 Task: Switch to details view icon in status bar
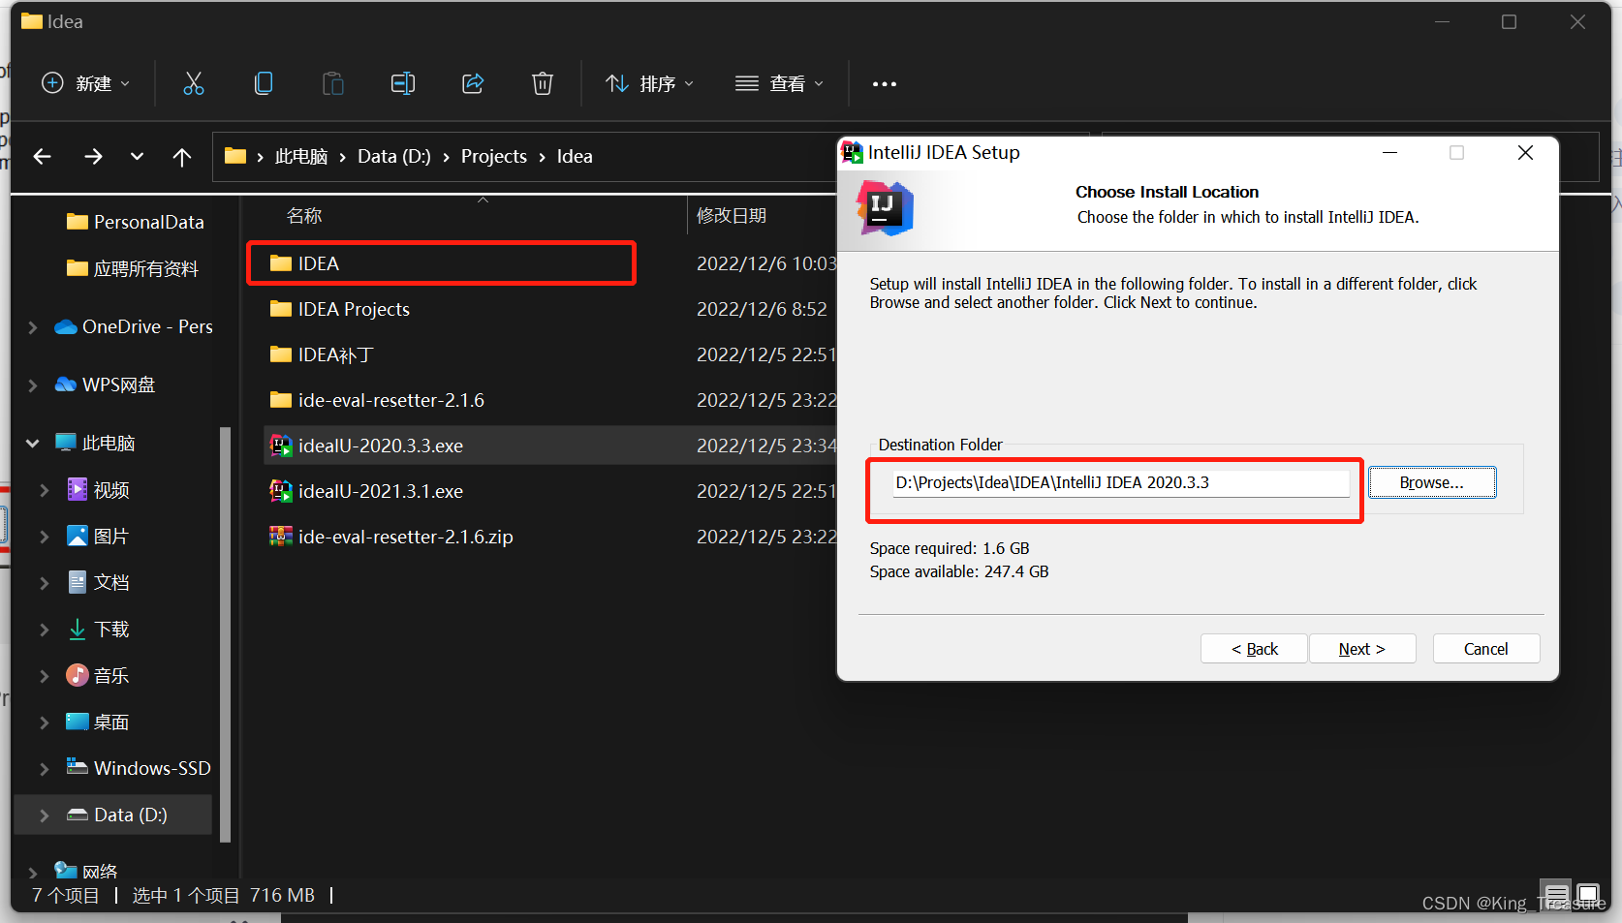[x=1557, y=894]
